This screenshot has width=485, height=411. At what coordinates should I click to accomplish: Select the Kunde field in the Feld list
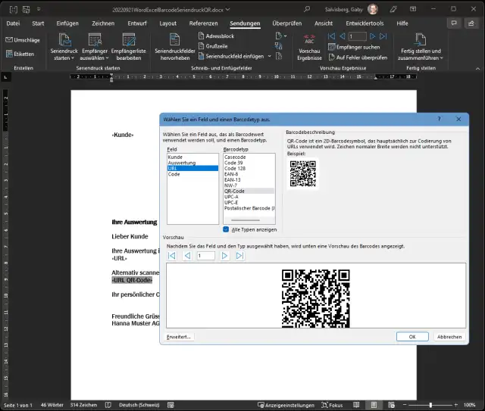tap(175, 157)
